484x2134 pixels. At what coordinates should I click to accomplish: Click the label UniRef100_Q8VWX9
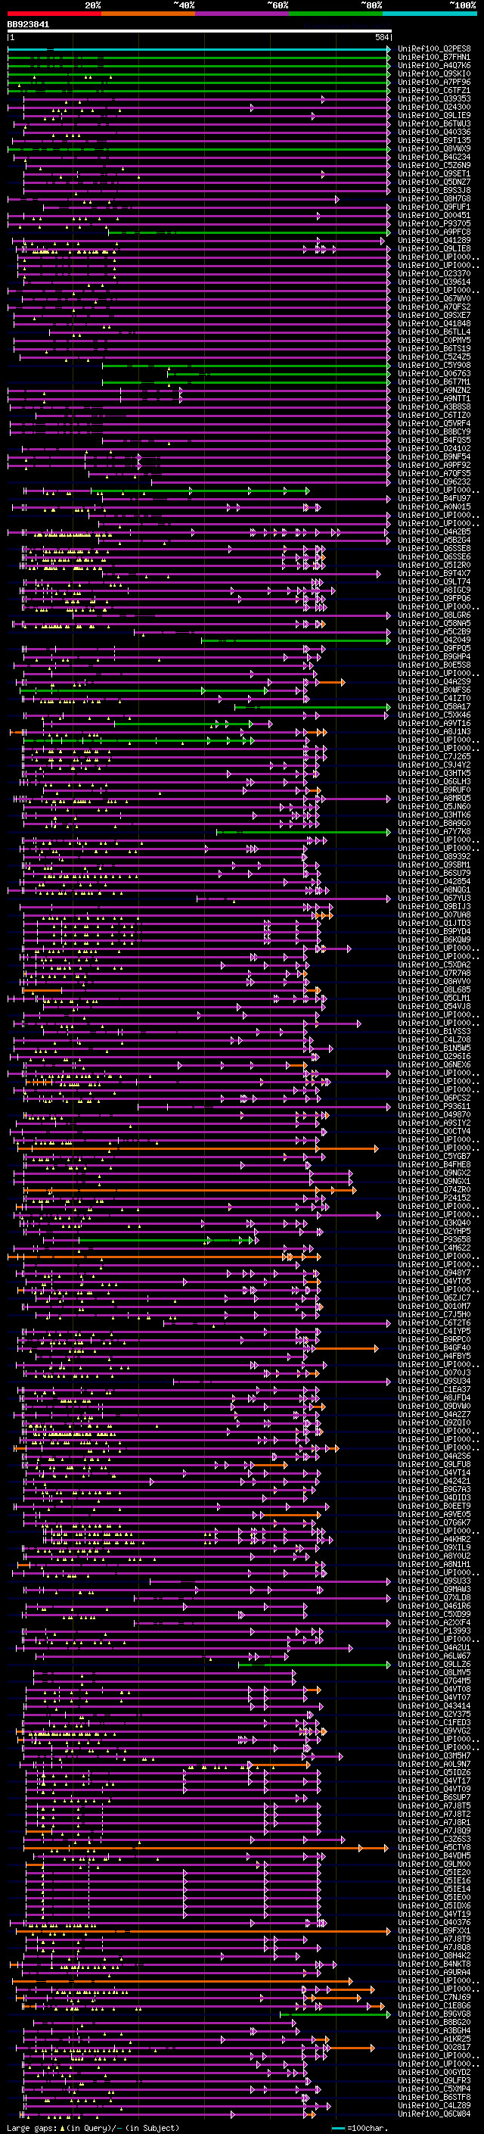(434, 148)
